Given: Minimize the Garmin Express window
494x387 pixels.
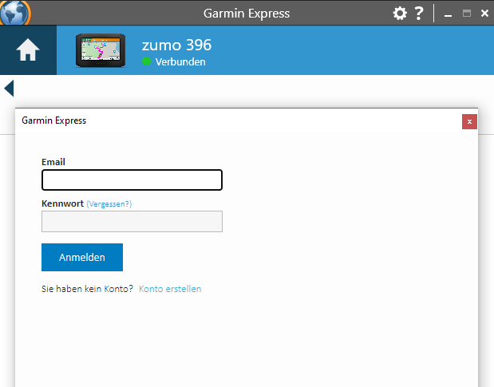Looking at the screenshot, I should tap(448, 14).
